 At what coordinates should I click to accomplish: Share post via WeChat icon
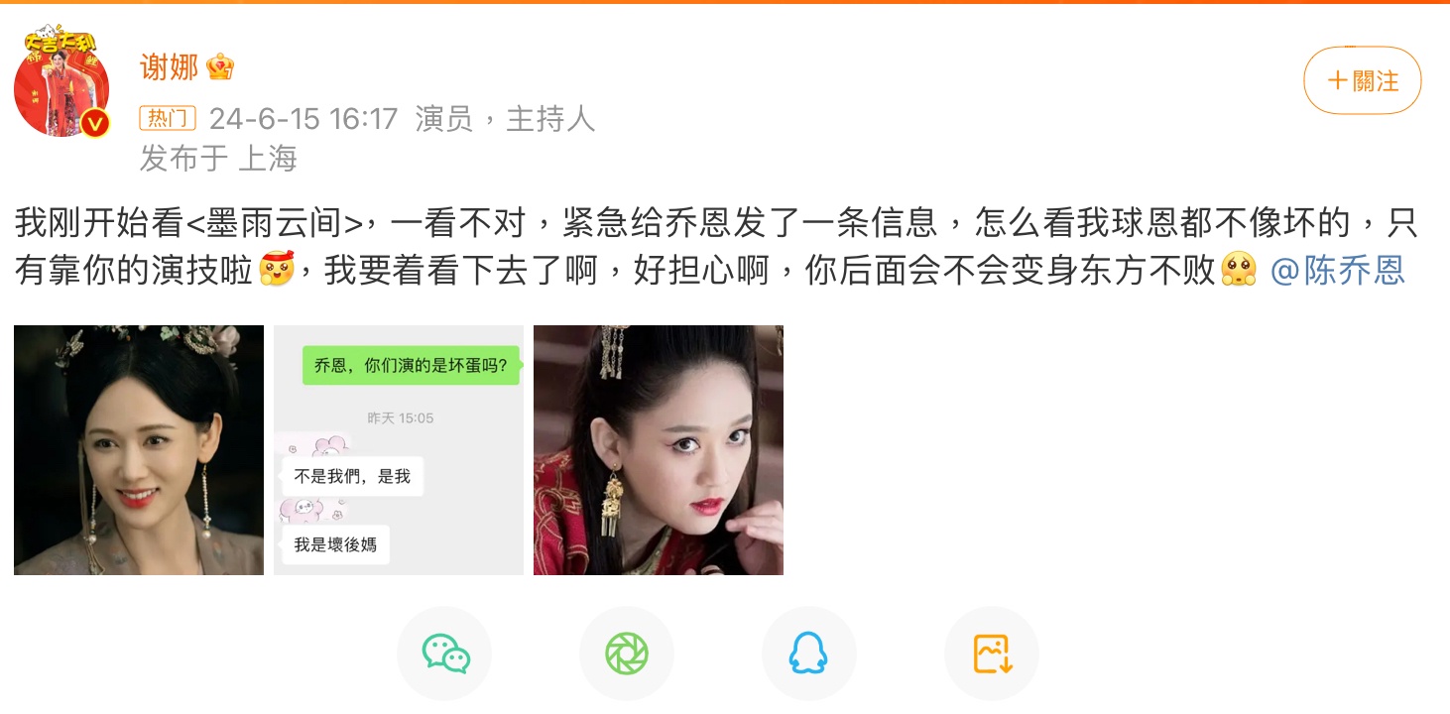click(x=444, y=654)
